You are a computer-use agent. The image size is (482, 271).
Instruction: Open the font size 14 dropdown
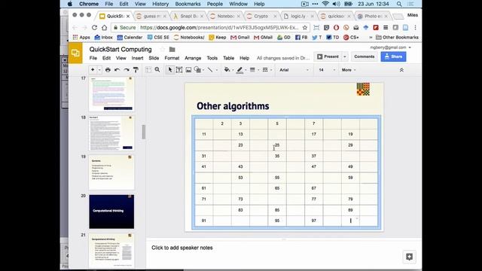(x=326, y=70)
